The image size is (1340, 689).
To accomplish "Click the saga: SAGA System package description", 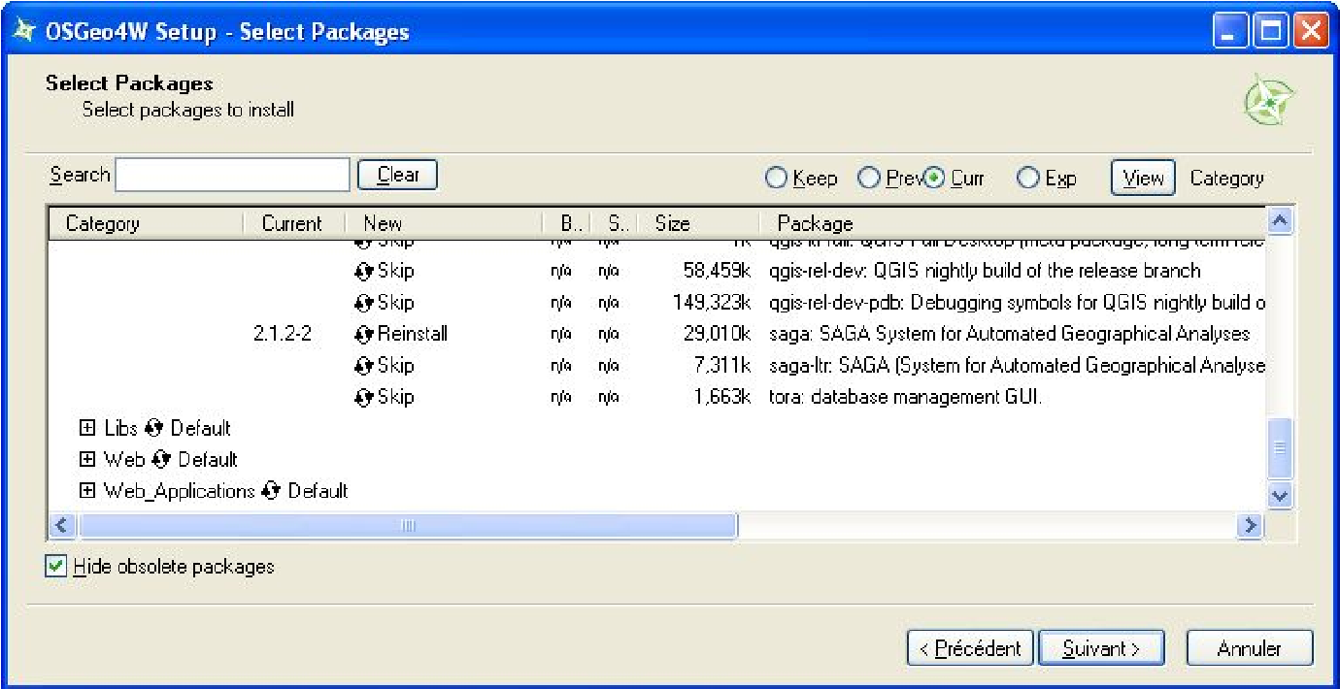I will [1009, 334].
